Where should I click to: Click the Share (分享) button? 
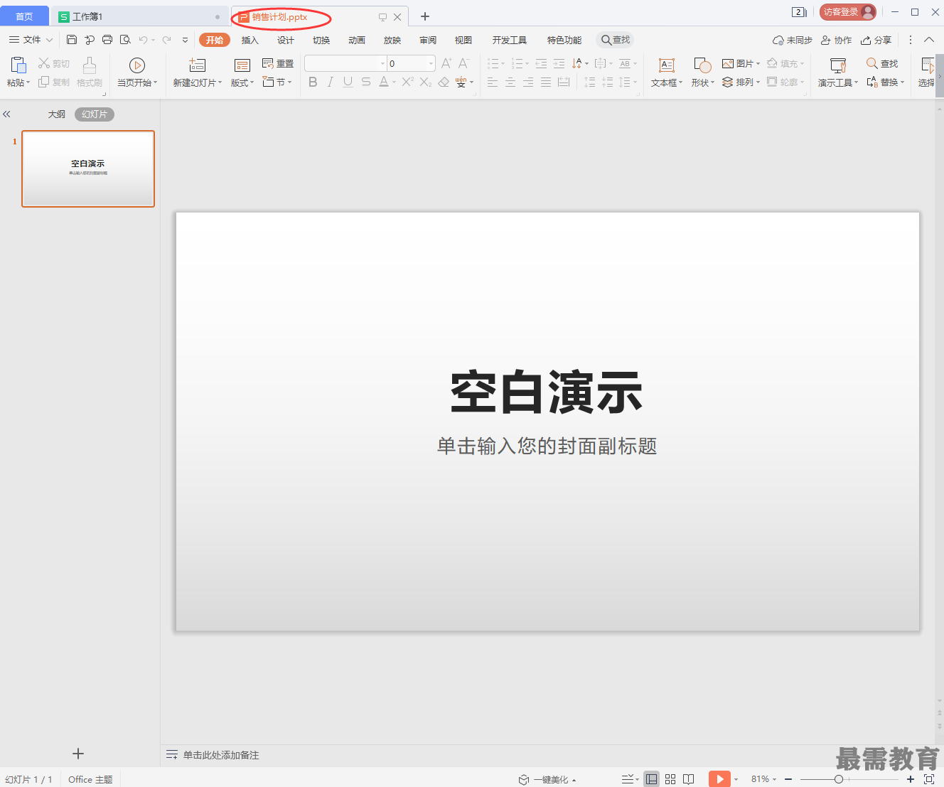(x=876, y=40)
